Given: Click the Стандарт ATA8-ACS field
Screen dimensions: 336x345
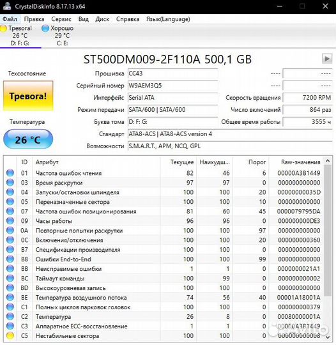Looking at the screenshot, I should pyautogui.click(x=230, y=134).
